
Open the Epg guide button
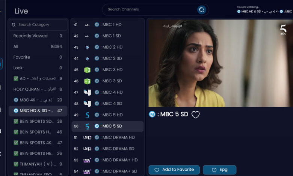click(219, 170)
